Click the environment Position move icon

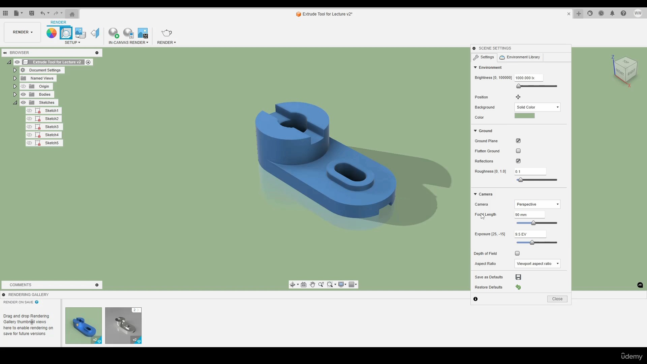click(x=518, y=97)
